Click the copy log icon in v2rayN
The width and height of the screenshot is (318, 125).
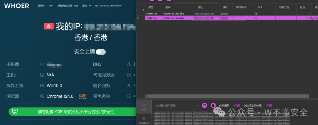pyautogui.click(x=205, y=105)
